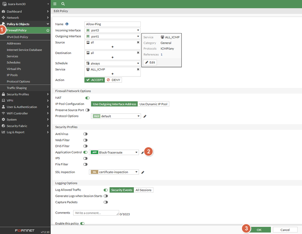Edit Protocol Options with pencil icon
302x234 pixels.
145,116
